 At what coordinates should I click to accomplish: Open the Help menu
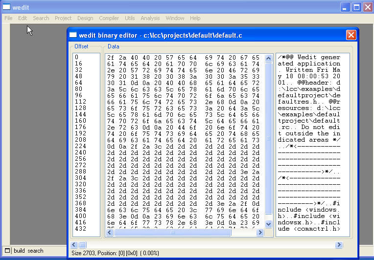coord(195,18)
